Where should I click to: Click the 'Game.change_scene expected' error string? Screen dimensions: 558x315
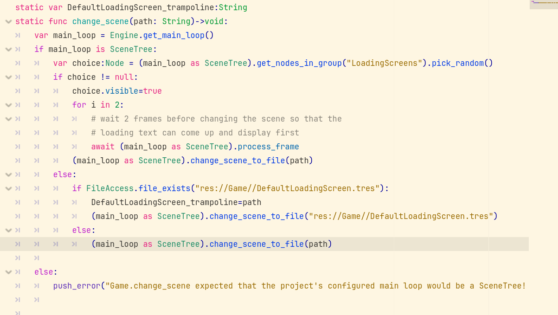point(316,286)
